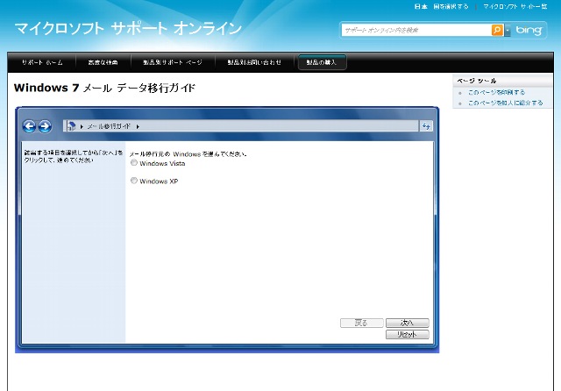Click the マイクロソフト サポート オンライン header title

128,29
